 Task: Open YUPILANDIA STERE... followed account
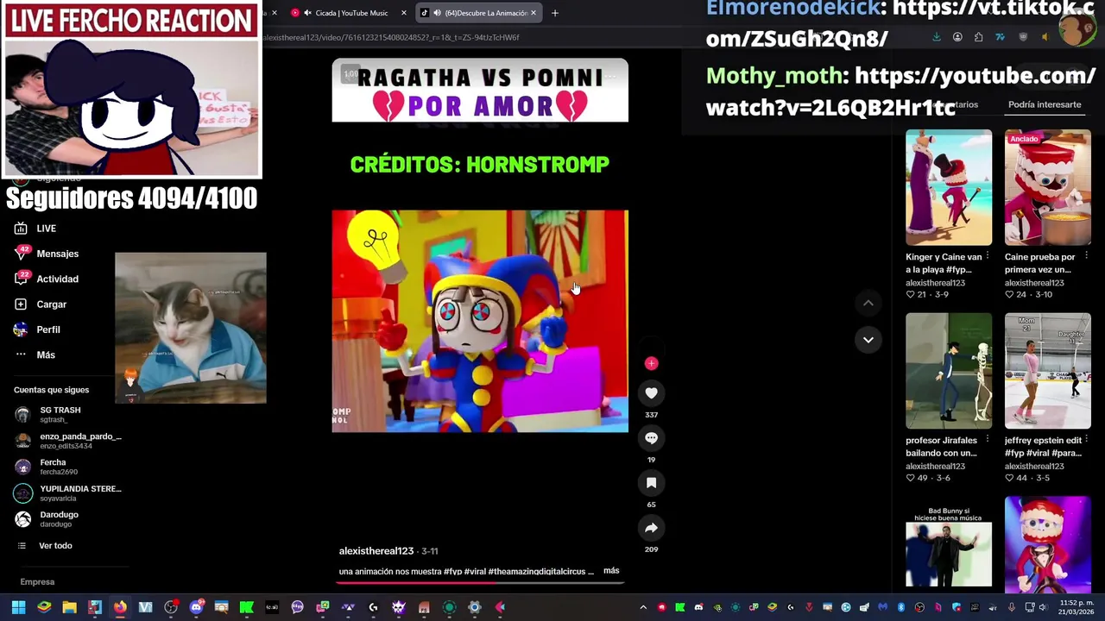click(x=69, y=493)
